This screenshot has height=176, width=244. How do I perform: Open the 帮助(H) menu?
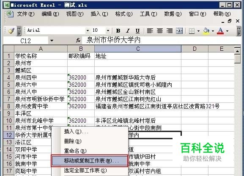coord(222,14)
